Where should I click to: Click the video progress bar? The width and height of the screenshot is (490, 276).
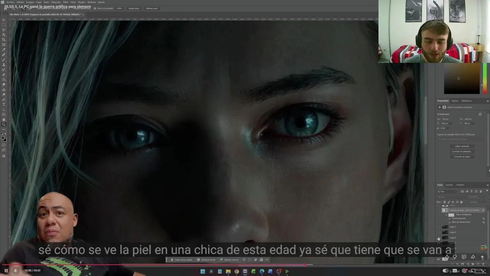pyautogui.click(x=245, y=264)
